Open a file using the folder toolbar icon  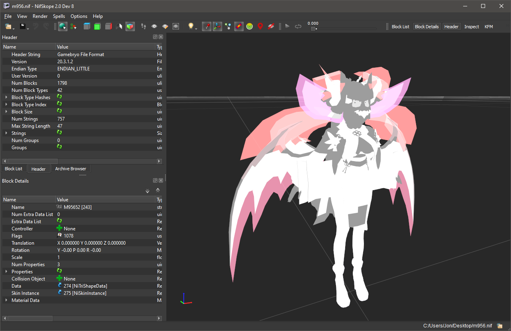click(x=9, y=26)
